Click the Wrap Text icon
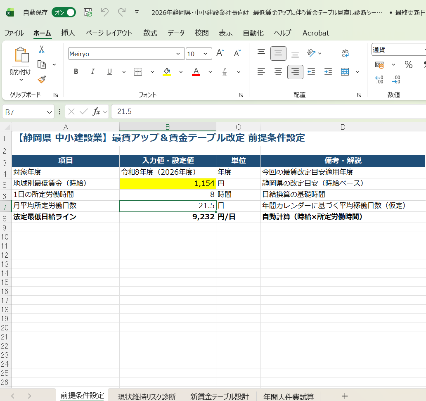Screen dimensions: 426x401 [346, 53]
